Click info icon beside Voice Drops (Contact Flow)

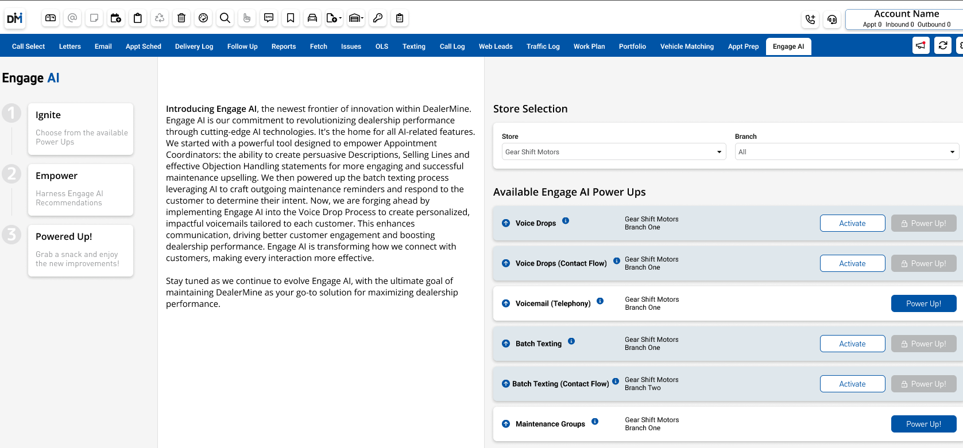pos(617,261)
